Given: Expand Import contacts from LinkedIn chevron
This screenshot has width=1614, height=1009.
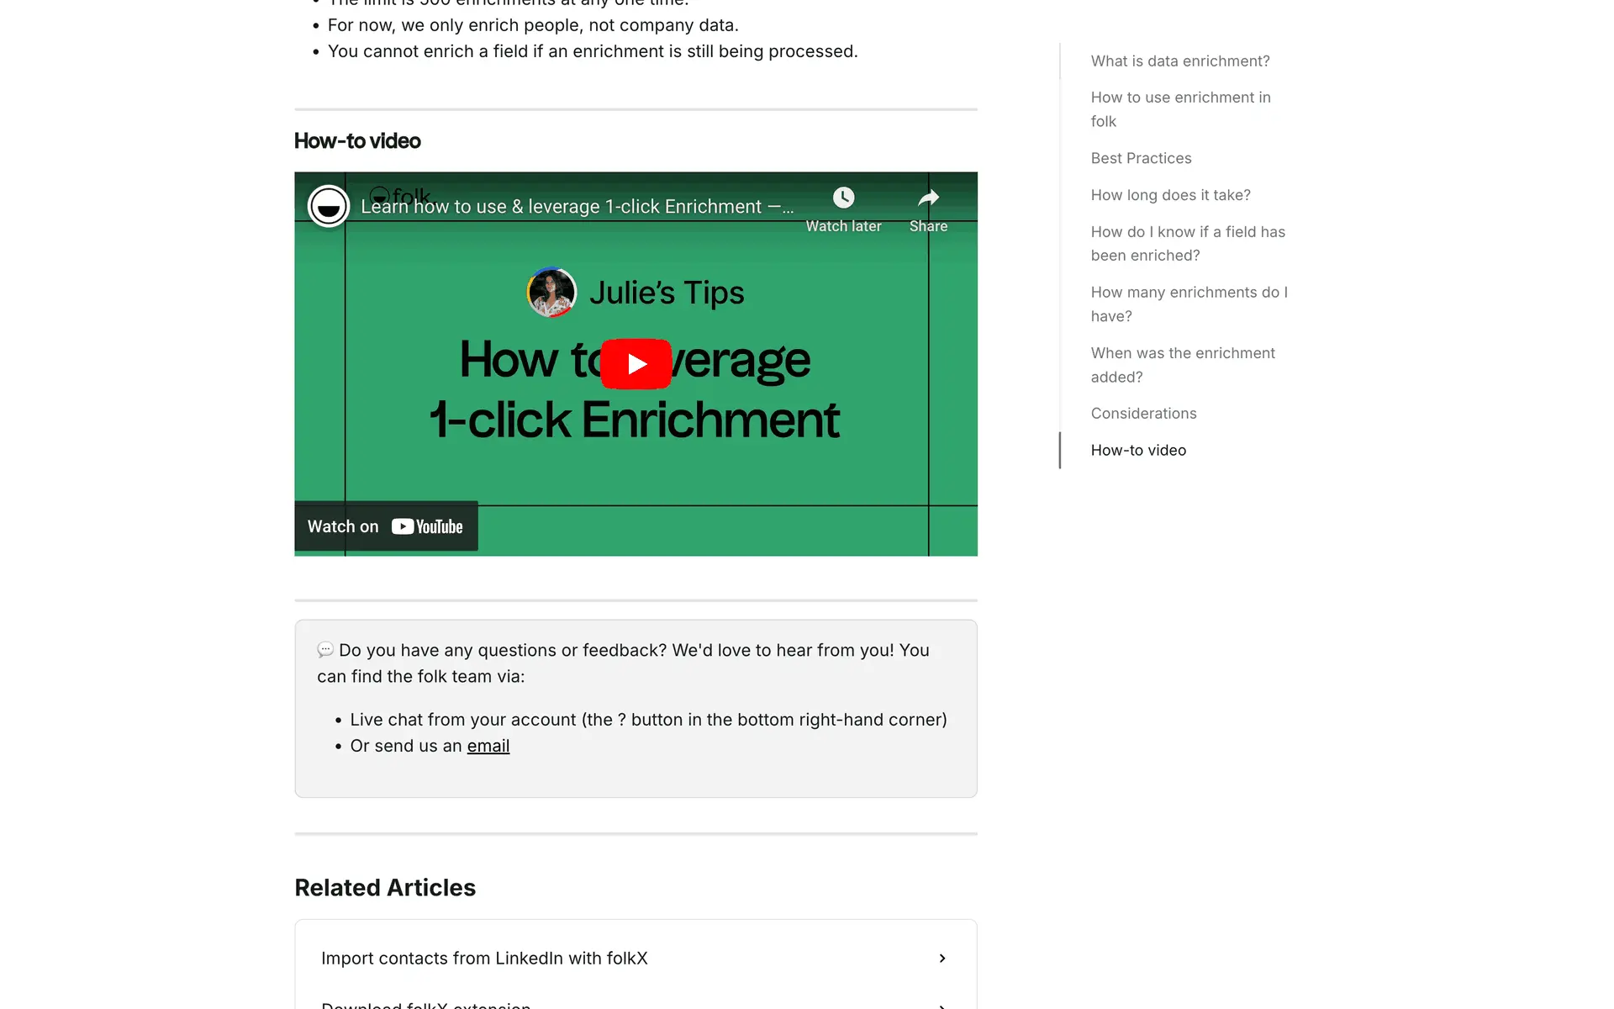Looking at the screenshot, I should [942, 959].
